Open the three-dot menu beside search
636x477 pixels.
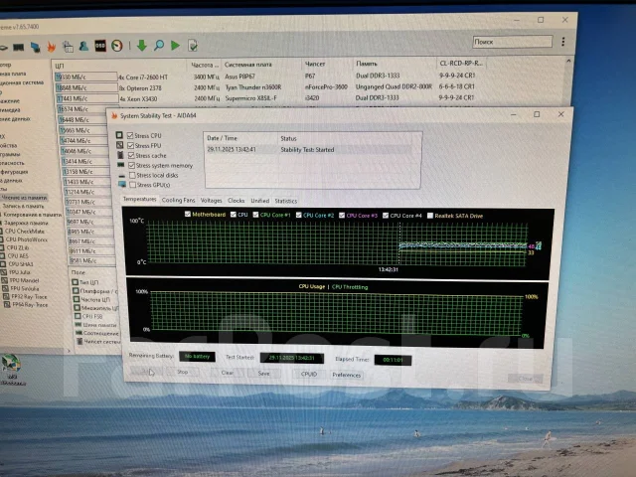click(x=563, y=42)
